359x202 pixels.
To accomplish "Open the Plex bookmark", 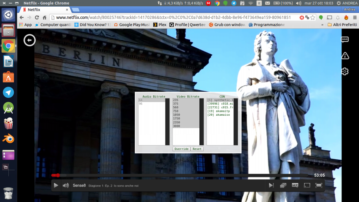I will (x=160, y=25).
